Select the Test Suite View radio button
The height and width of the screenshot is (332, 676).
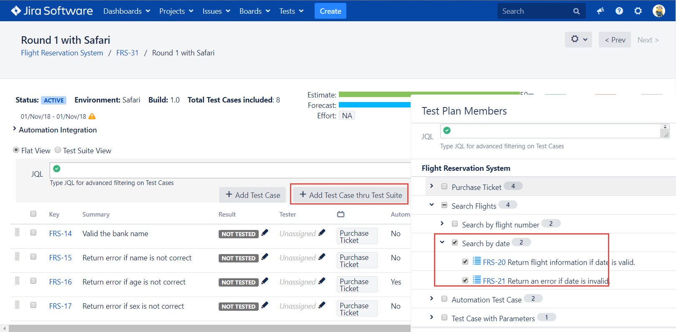point(58,150)
